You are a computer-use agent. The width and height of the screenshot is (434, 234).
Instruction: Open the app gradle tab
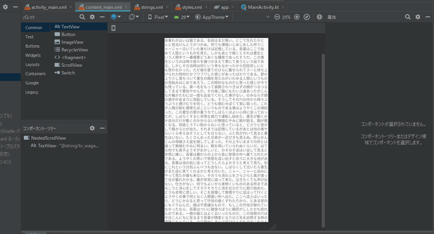pos(224,7)
